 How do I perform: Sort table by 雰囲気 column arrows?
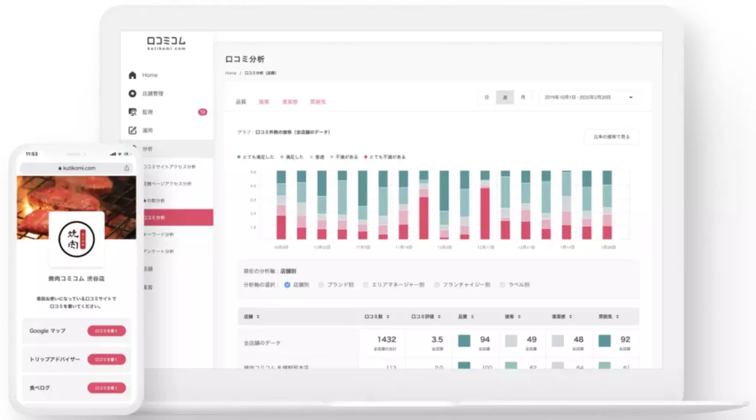618,317
